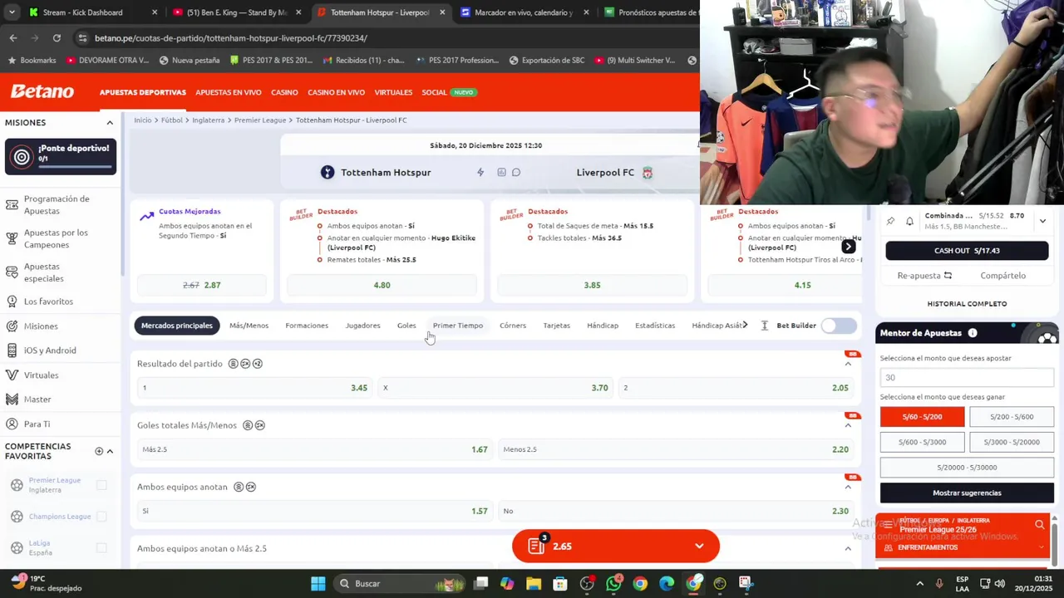Reload the page with browser refresh icon
This screenshot has height=598, width=1064.
tap(57, 37)
